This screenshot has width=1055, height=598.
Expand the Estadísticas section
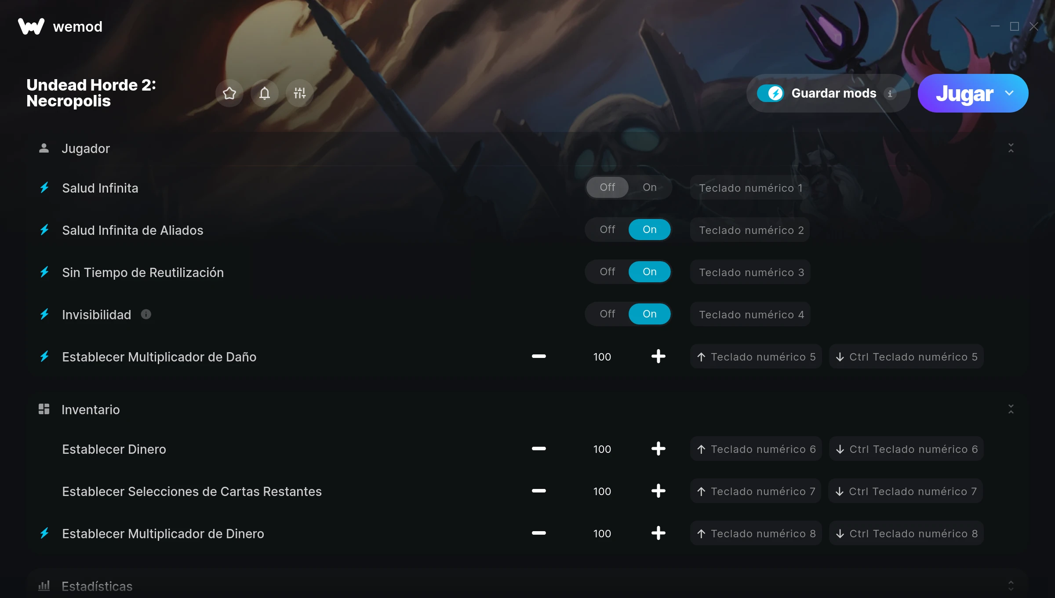click(1011, 586)
